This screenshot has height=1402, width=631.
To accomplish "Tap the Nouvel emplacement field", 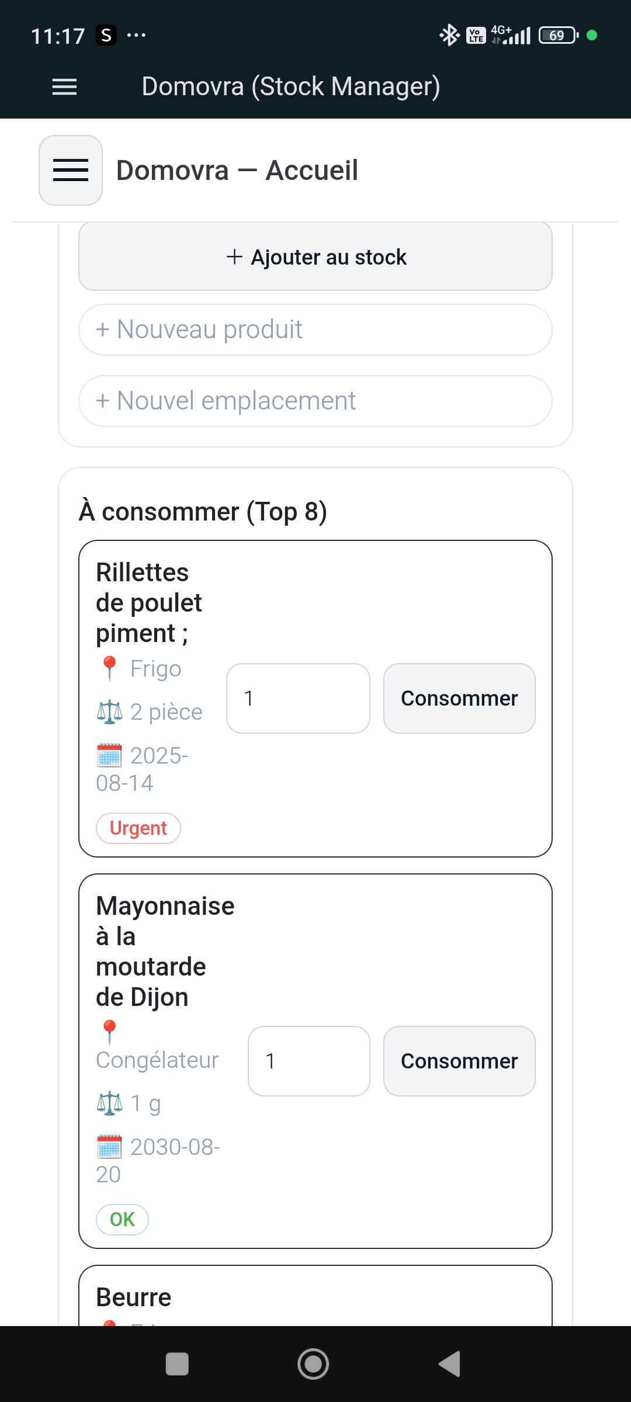I will [315, 401].
